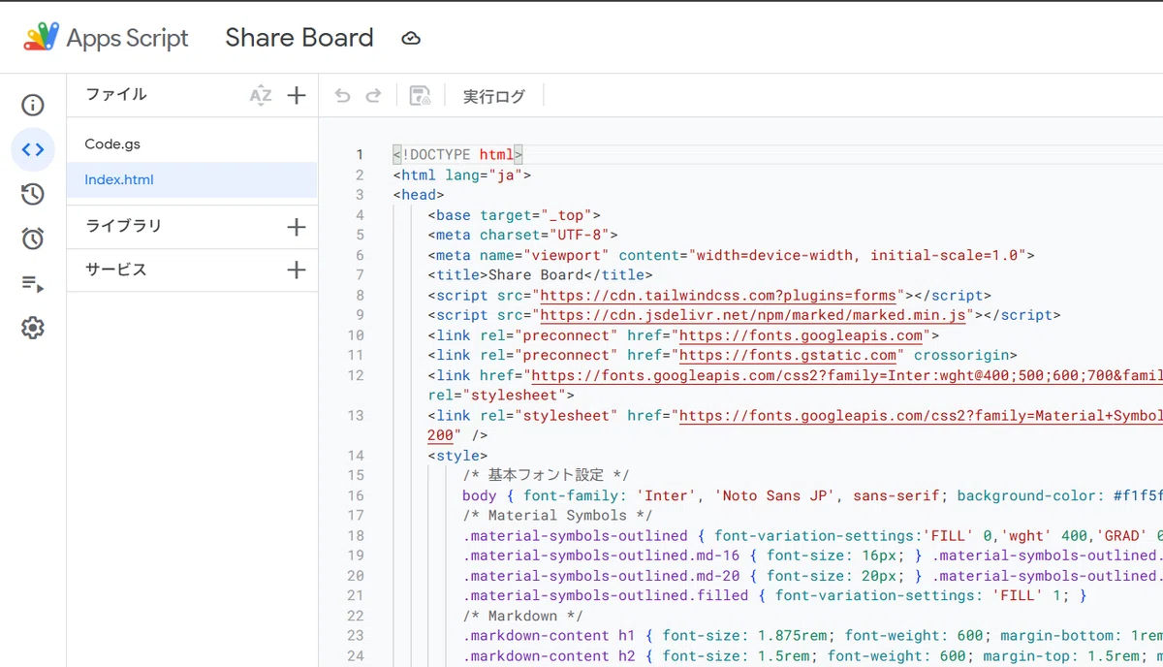Screen dimensions: 1163x667
Task: Place cursor in DOCTYPE html line
Action: point(457,155)
